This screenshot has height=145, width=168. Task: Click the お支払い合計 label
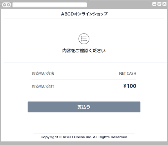pos(43,86)
